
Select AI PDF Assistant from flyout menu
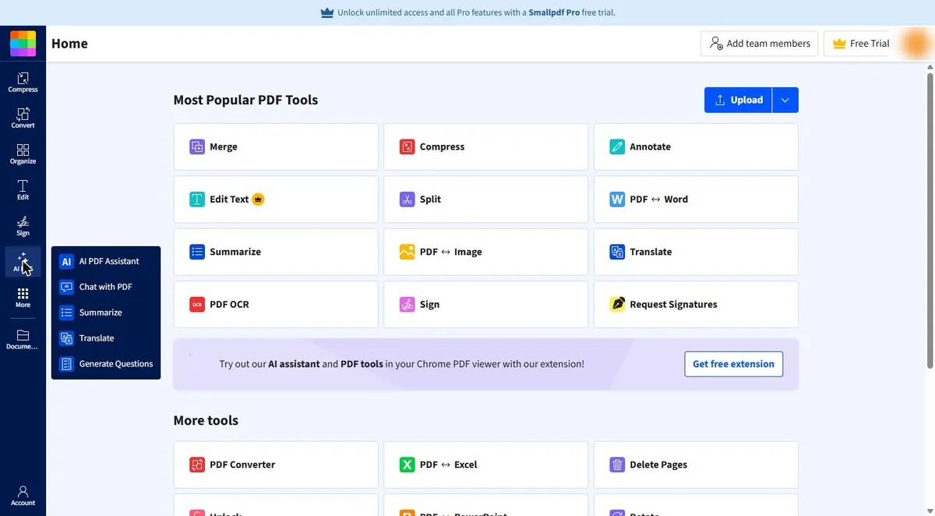pyautogui.click(x=106, y=261)
